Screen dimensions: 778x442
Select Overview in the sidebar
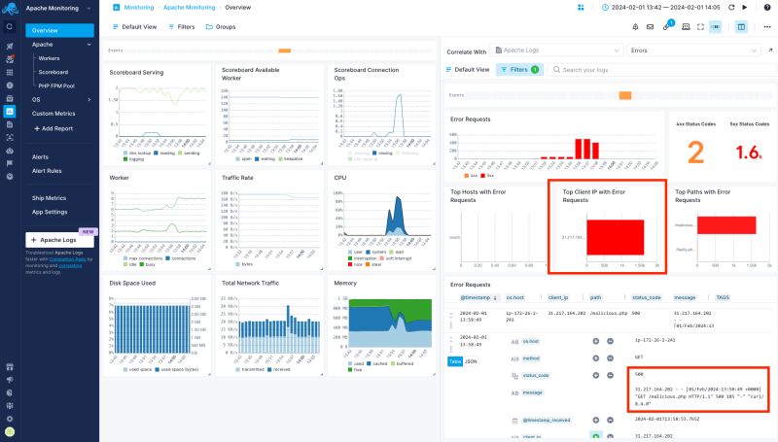click(x=59, y=30)
